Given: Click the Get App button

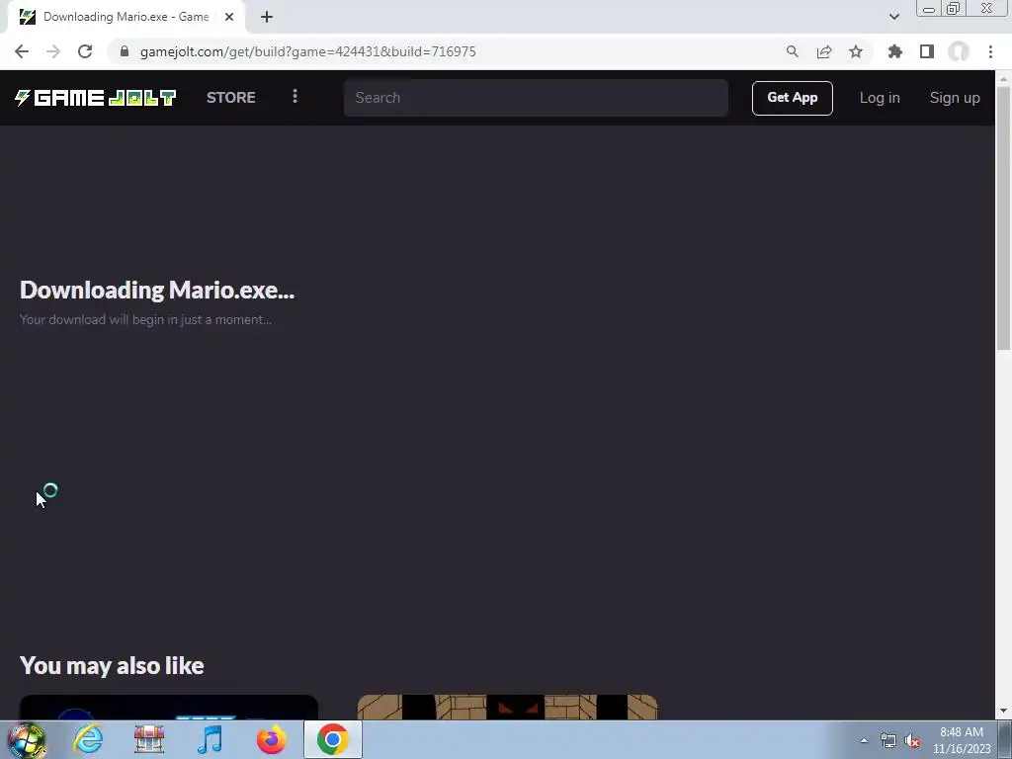Looking at the screenshot, I should (792, 98).
